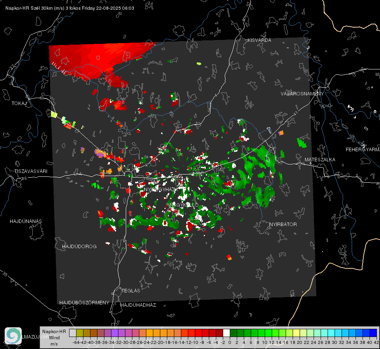Select the TISZAVASVÁRI city label
This screenshot has height=349, width=380.
point(31,171)
